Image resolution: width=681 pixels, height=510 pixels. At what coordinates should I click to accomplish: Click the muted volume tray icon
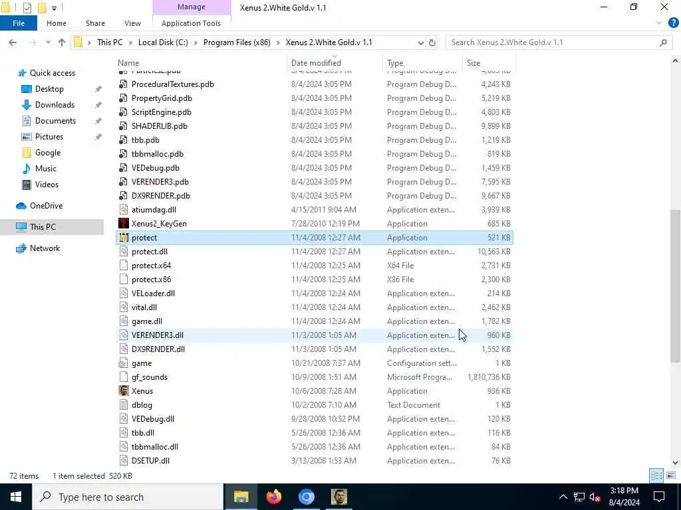coord(595,497)
